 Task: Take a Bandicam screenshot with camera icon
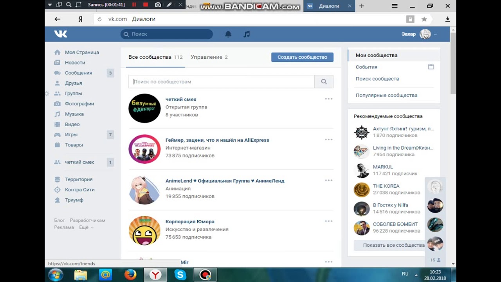158,5
